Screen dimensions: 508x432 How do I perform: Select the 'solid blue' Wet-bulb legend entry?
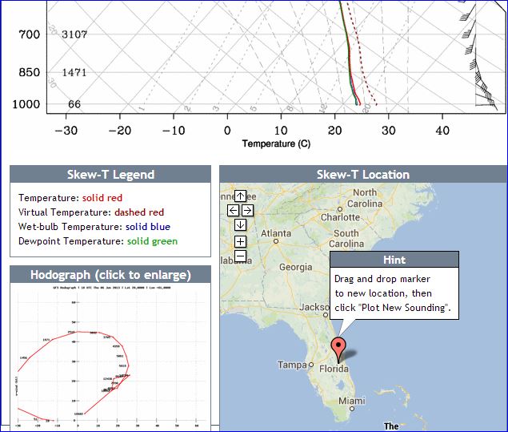pyautogui.click(x=148, y=227)
